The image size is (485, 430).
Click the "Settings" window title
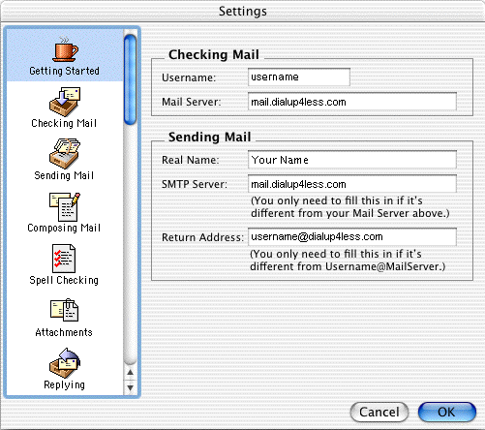[x=243, y=12]
